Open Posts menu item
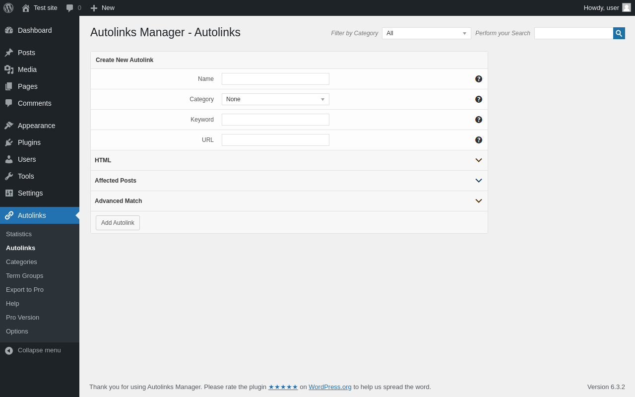 [x=40, y=53]
